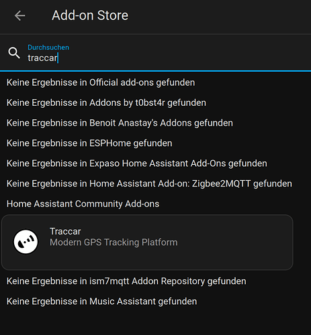Click the Add-on Store page title
The image size is (311, 335).
pos(90,15)
